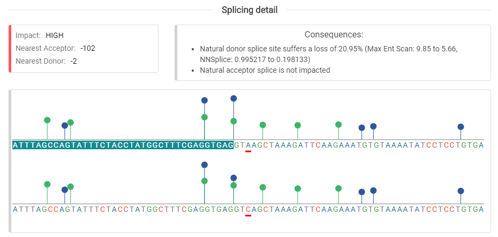Select the Splicing detail section title
The image size is (498, 237).
tap(250, 10)
